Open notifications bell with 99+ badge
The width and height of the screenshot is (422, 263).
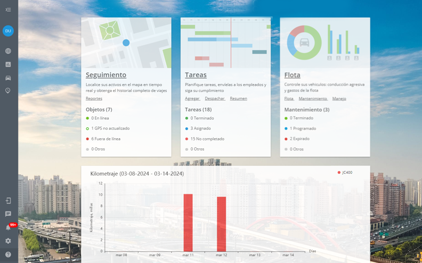pyautogui.click(x=9, y=227)
